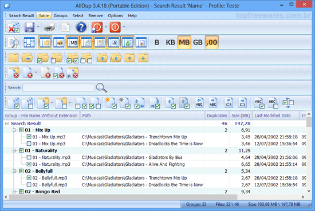Toggle the 02 - Bellyfull group checkbox

pyautogui.click(x=21, y=171)
